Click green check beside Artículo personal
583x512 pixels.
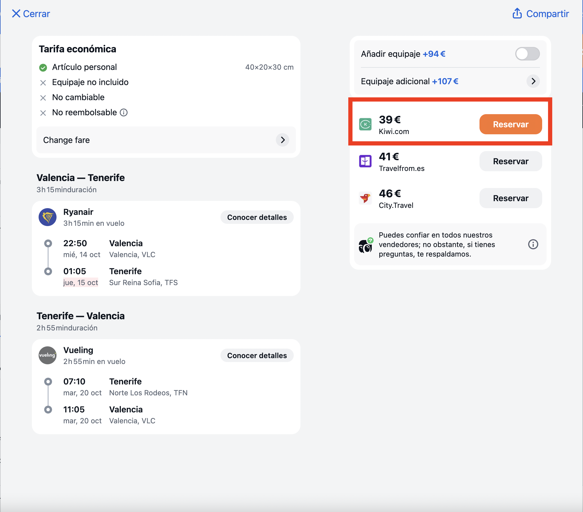pos(43,68)
